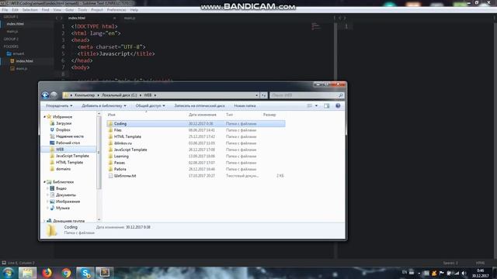
Task: Open Skype from the taskbar
Action: pyautogui.click(x=85, y=273)
